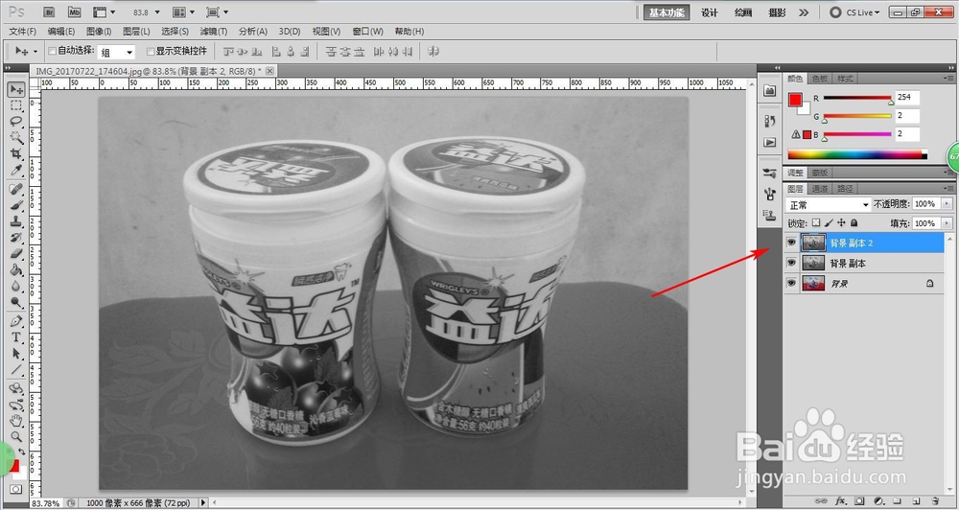Open the 图像(I) menu
This screenshot has width=959, height=510.
pyautogui.click(x=99, y=32)
